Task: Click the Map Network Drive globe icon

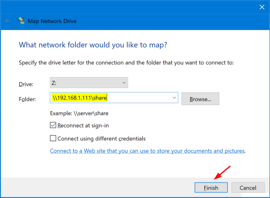Action: pyautogui.click(x=22, y=21)
